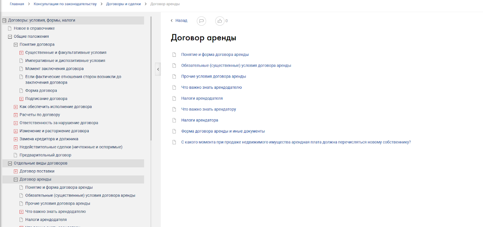Click the sidebar vertical scrollbar

[x=151, y=78]
